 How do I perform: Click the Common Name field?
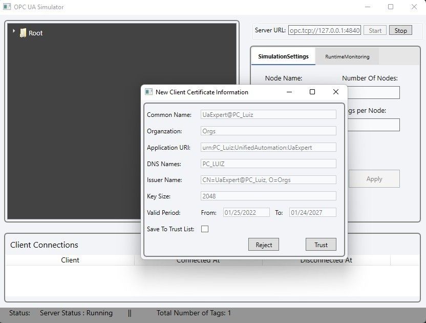click(x=268, y=115)
